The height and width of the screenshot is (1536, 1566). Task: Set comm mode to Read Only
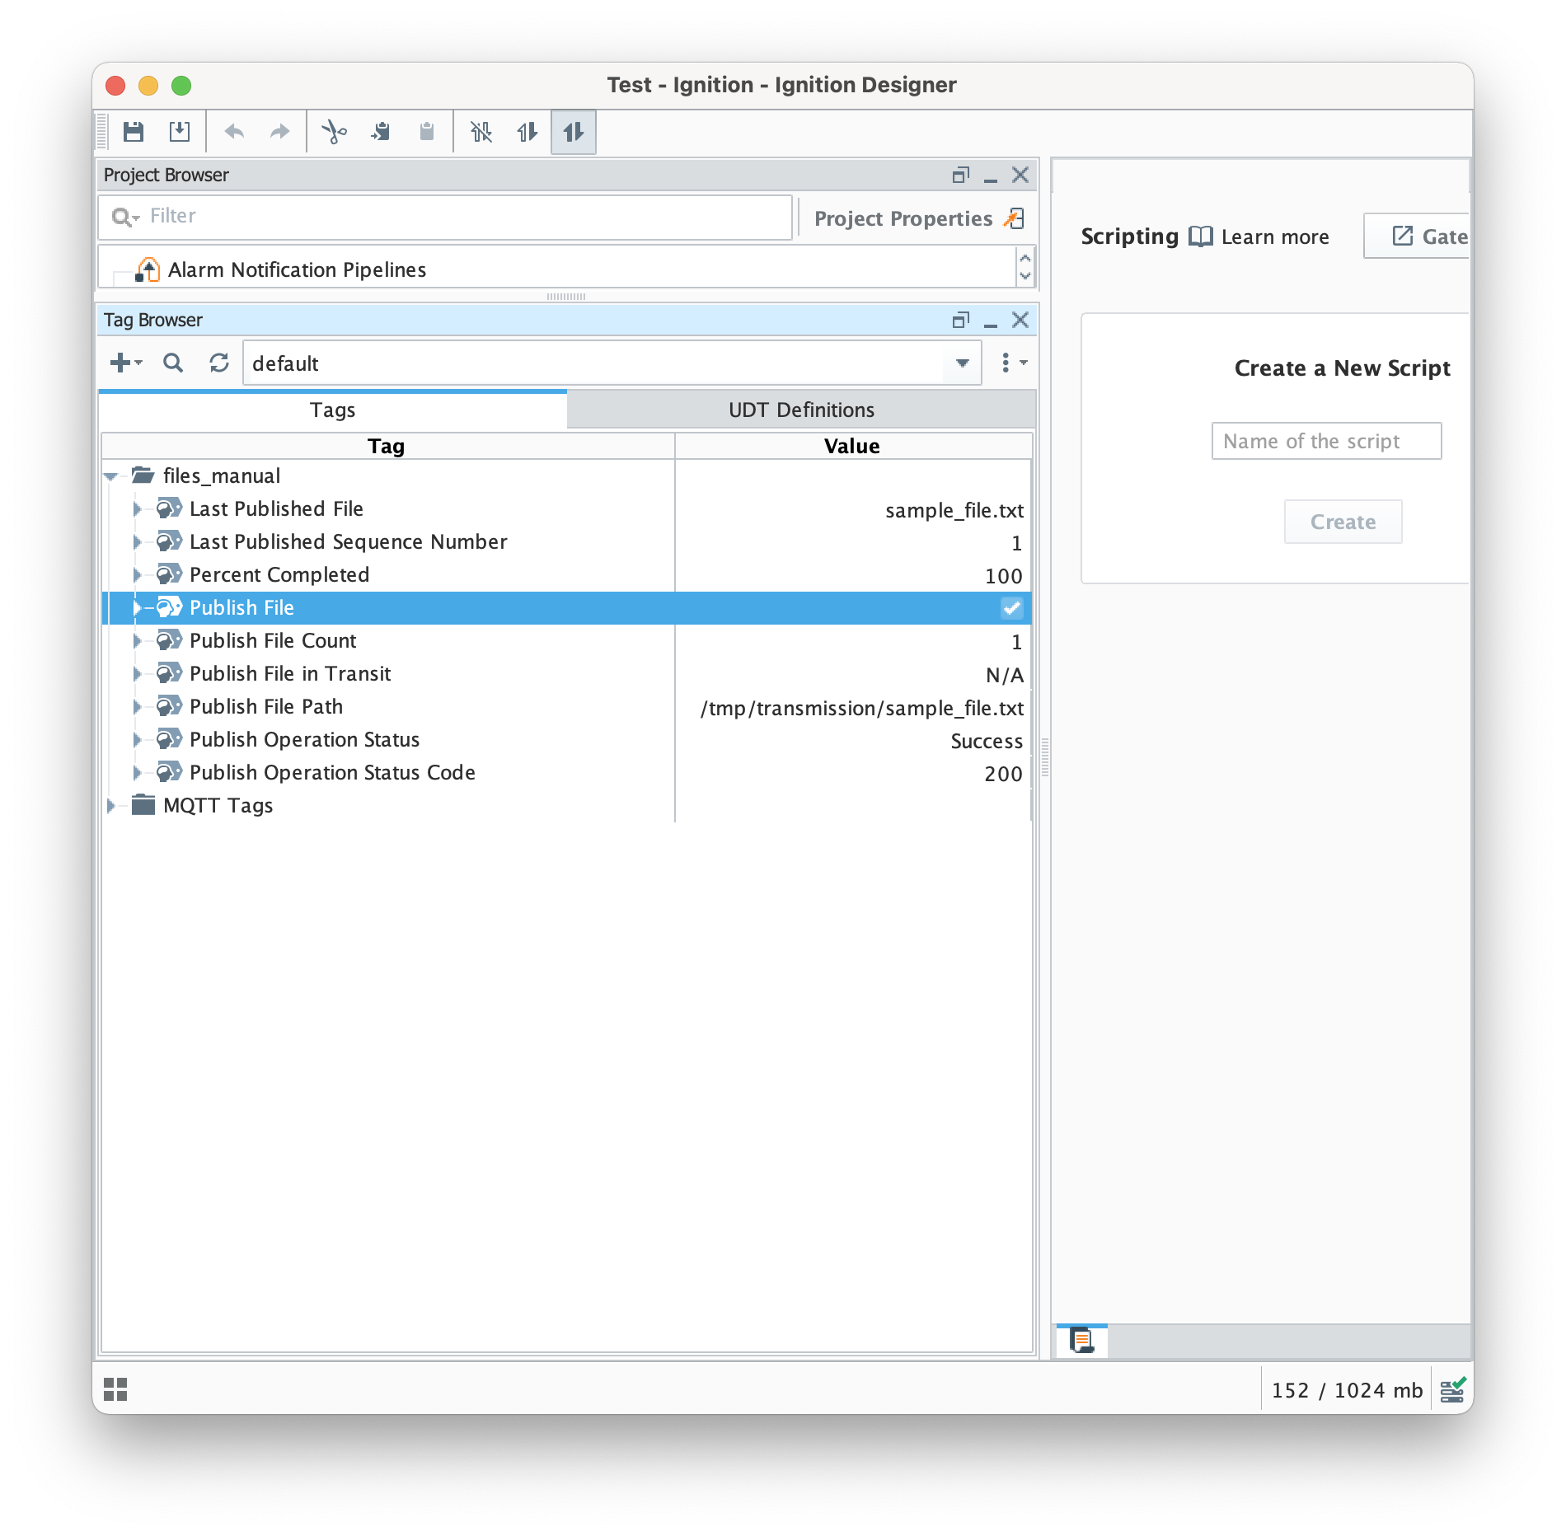pyautogui.click(x=527, y=132)
